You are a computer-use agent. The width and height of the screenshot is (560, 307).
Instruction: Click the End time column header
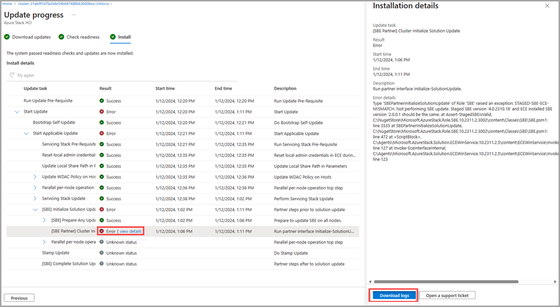[223, 88]
